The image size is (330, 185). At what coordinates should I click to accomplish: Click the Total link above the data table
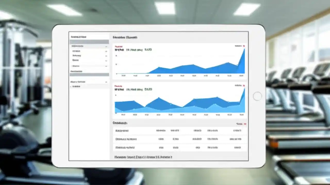coord(240,123)
